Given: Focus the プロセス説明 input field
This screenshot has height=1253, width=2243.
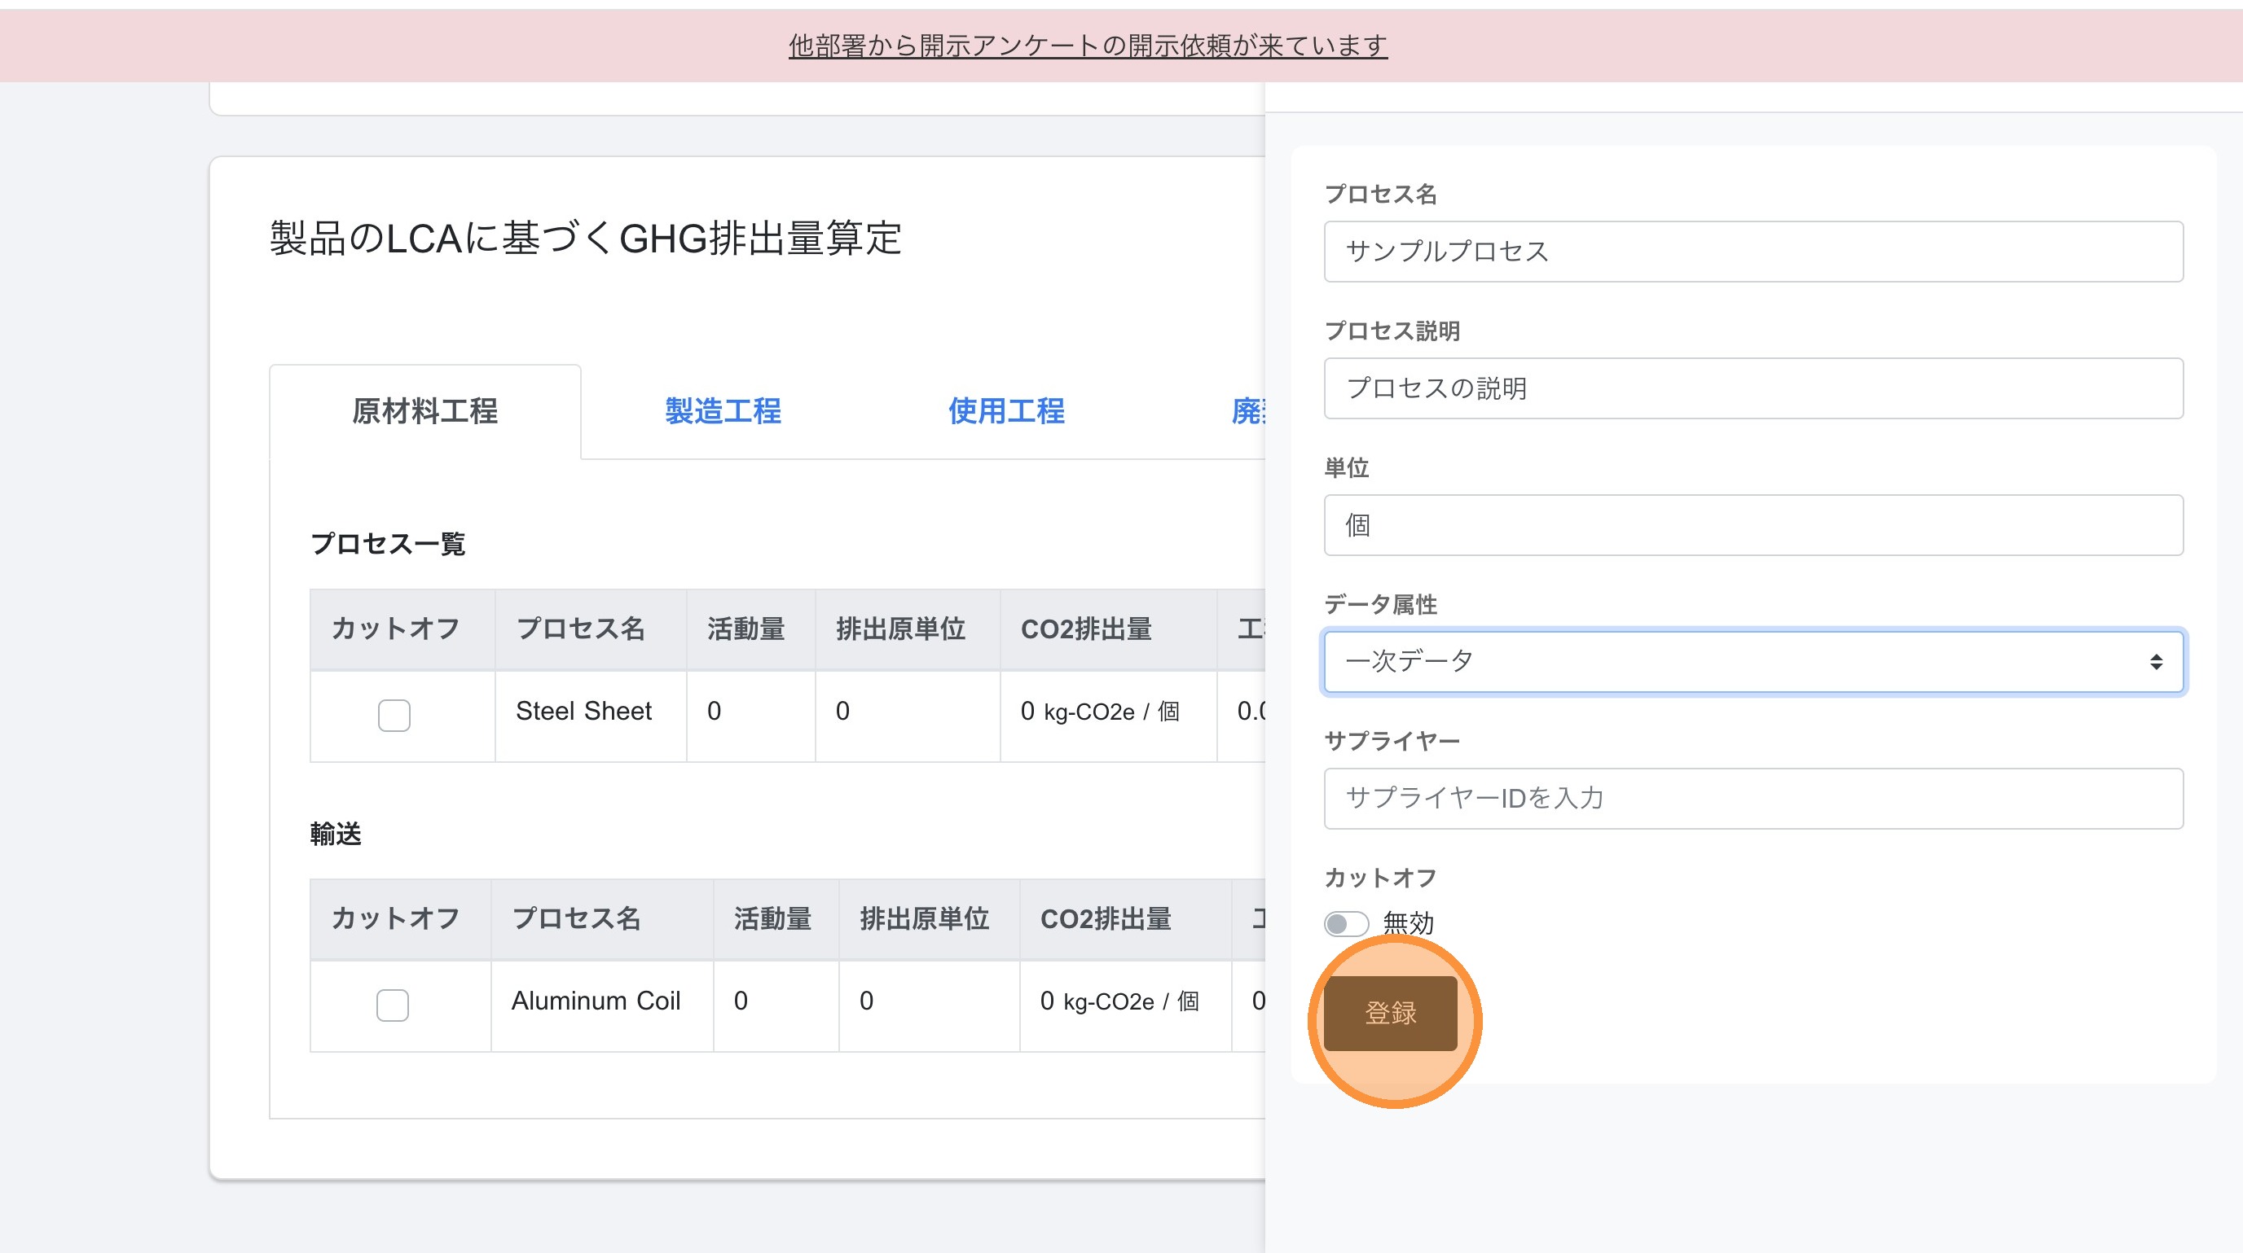Looking at the screenshot, I should coord(1752,388).
